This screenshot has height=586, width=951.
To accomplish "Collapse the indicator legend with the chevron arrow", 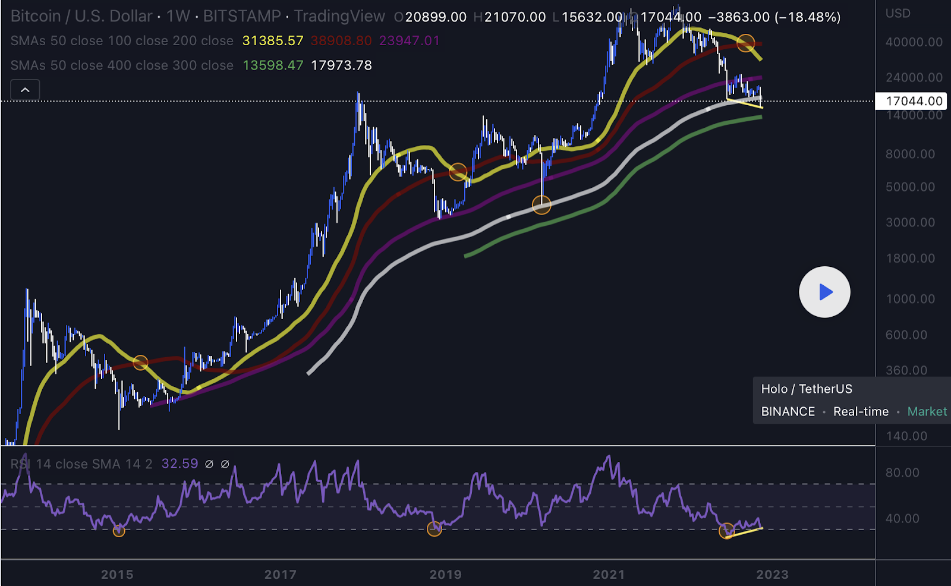I will click(25, 89).
